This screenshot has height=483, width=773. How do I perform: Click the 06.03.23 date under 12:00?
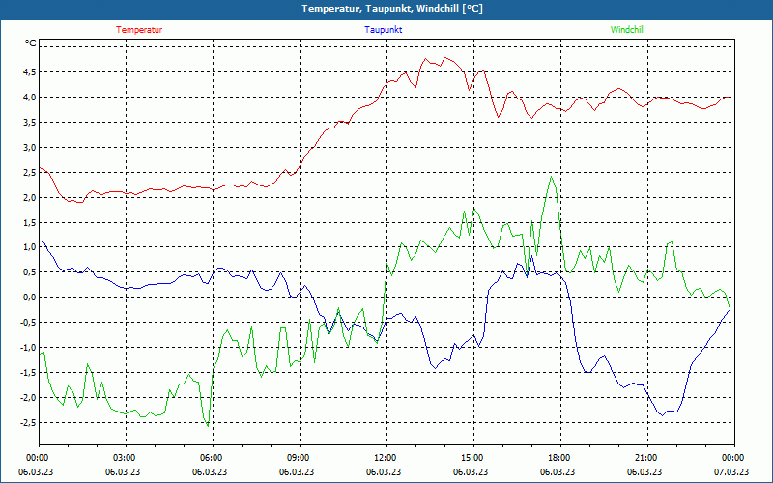384,471
